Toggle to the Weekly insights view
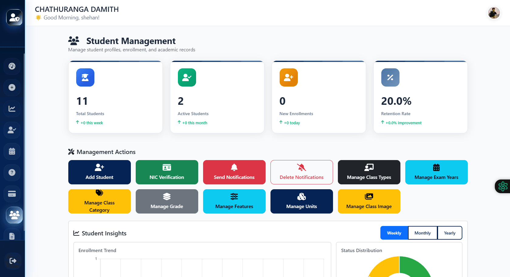Screen dimensions: 510x277 pos(394,233)
